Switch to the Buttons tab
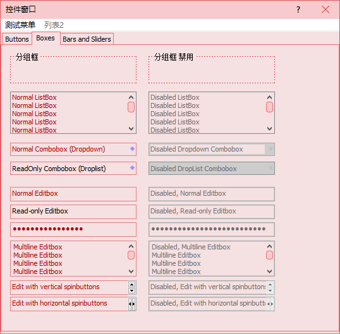The width and height of the screenshot is (340, 334). click(17, 39)
